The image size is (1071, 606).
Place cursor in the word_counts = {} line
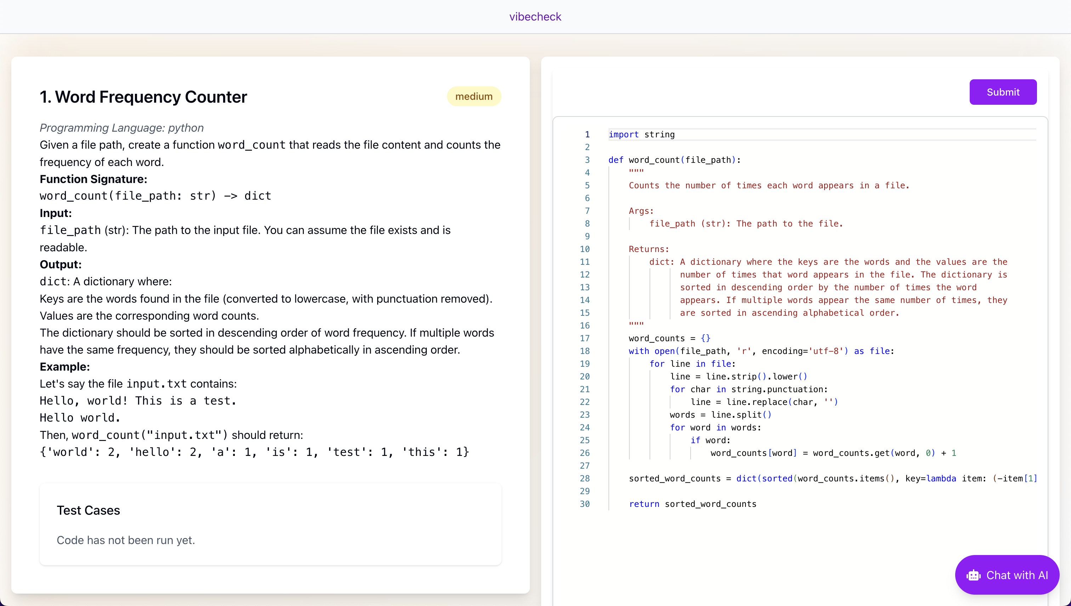[x=669, y=338]
